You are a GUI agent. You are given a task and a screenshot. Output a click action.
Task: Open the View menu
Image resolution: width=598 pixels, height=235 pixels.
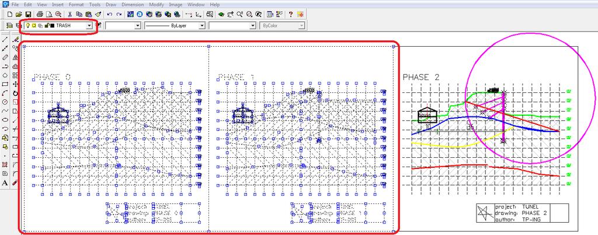pyautogui.click(x=42, y=5)
